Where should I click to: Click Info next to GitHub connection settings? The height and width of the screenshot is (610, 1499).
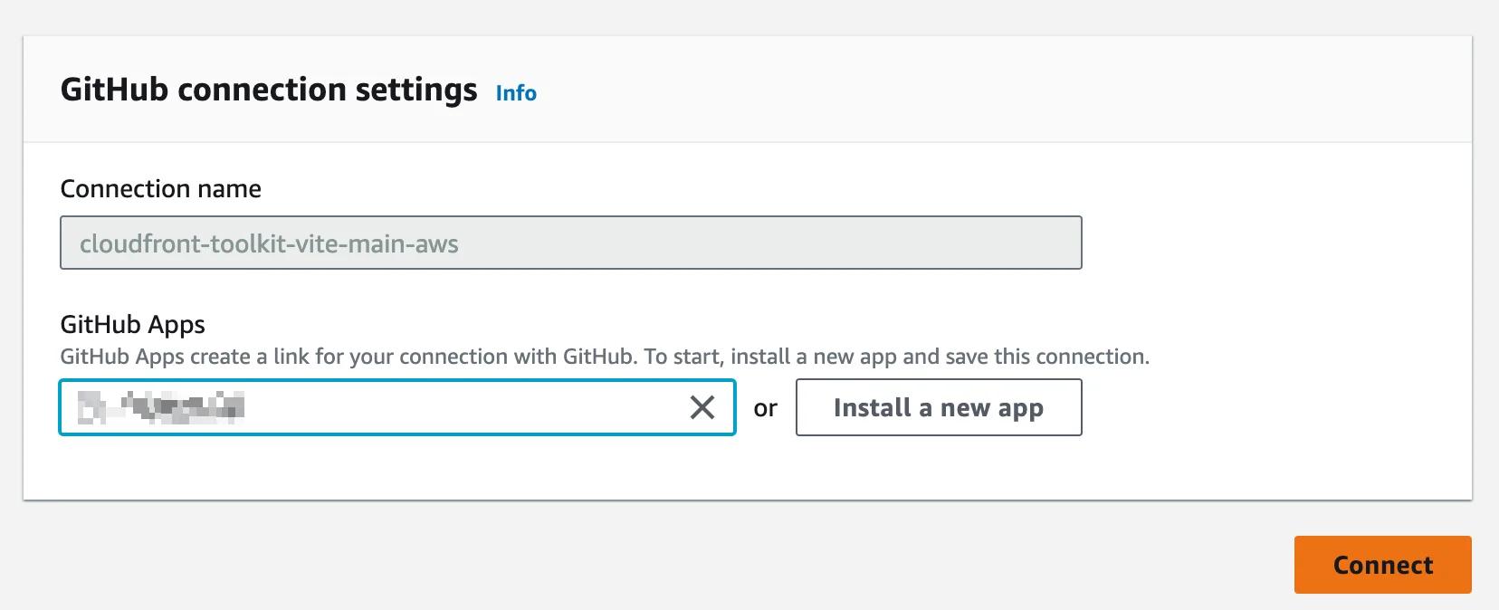515,92
